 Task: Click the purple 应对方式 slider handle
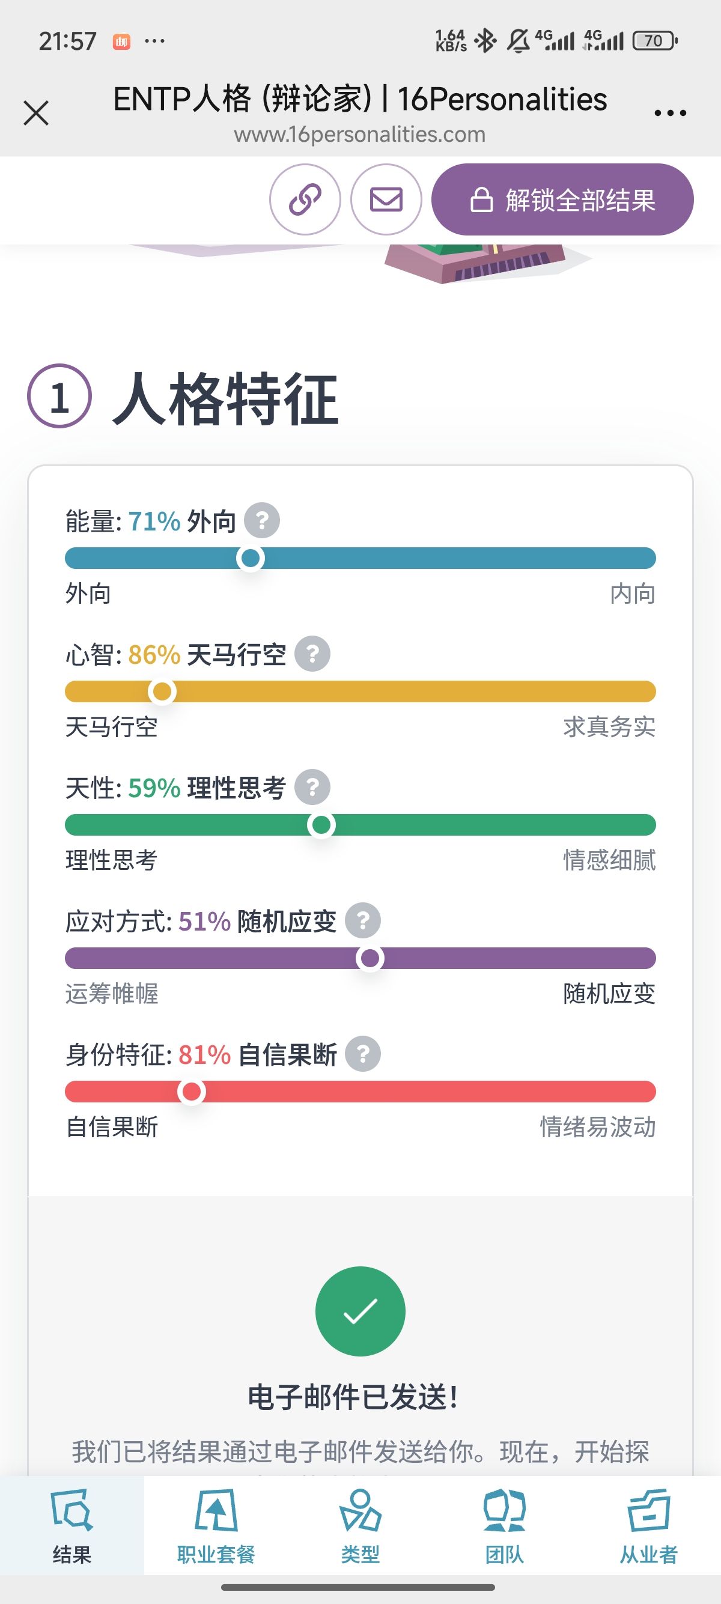pyautogui.click(x=370, y=958)
